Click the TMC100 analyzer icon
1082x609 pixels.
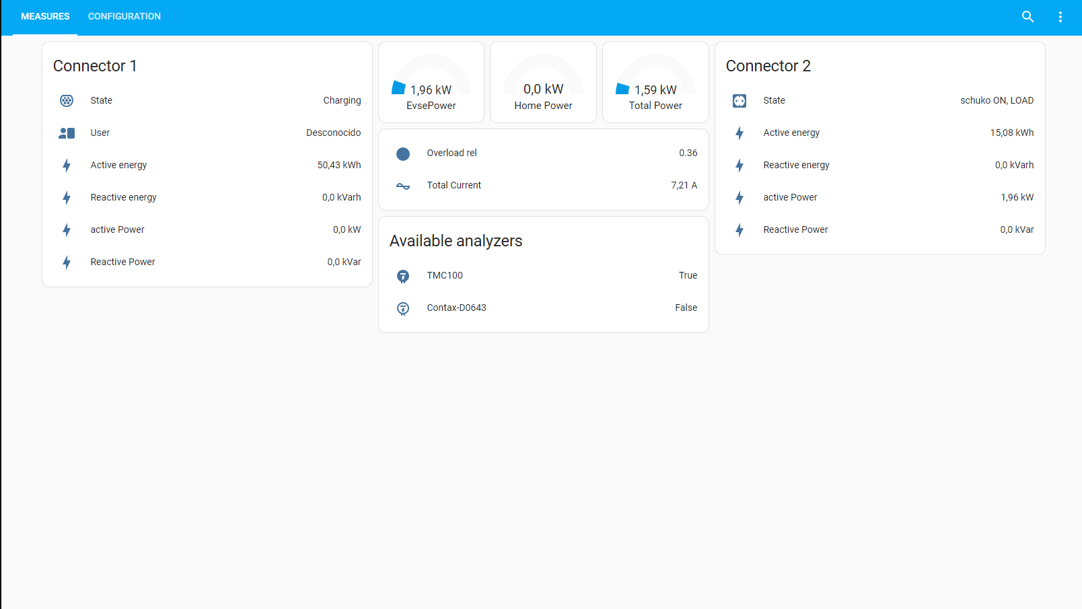pyautogui.click(x=403, y=276)
